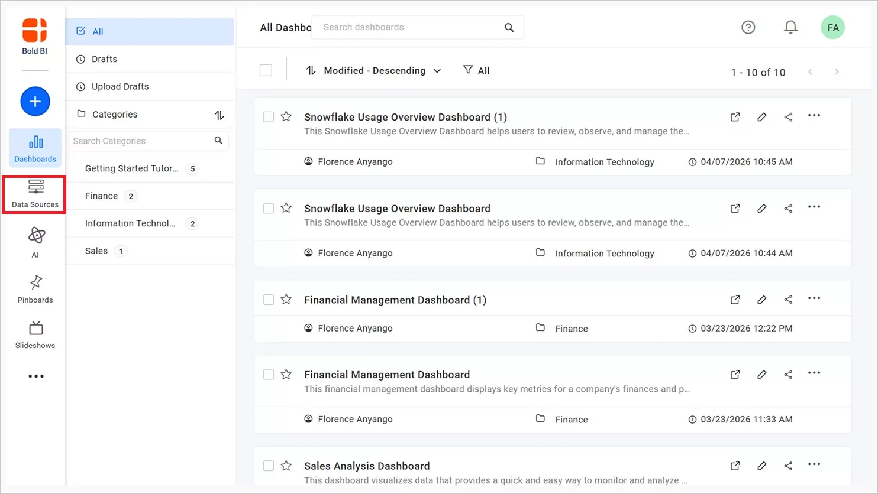Edit Snowflake Usage Overview Dashboard (1) pencil icon
This screenshot has height=494, width=878.
(x=761, y=117)
